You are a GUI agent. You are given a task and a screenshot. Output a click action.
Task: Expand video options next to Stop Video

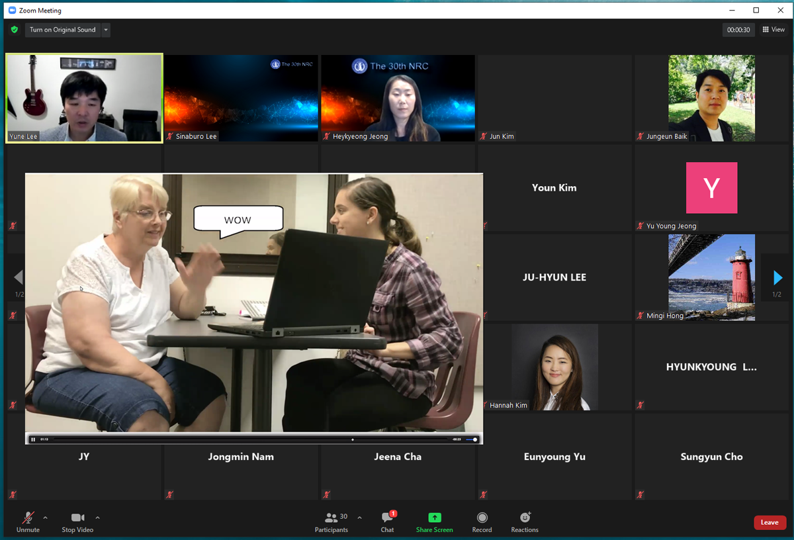[97, 517]
